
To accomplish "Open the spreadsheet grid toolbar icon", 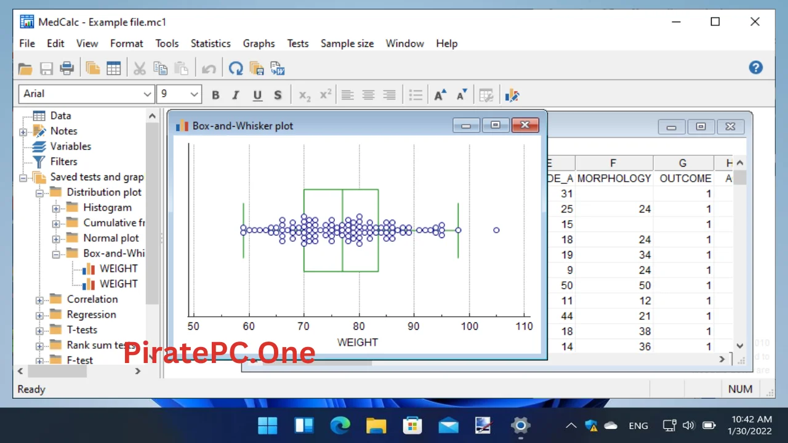I will tap(113, 68).
